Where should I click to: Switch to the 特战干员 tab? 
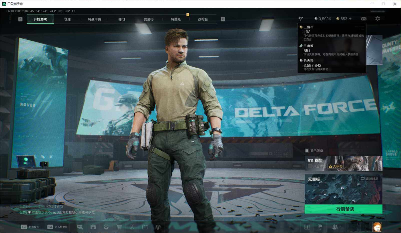pos(94,19)
